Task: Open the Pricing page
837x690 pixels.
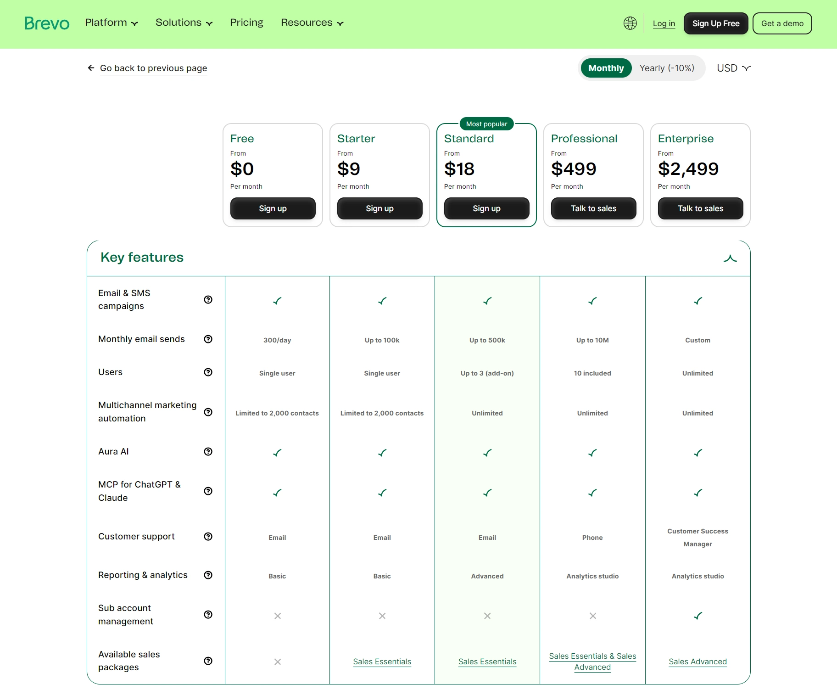Action: [x=246, y=22]
